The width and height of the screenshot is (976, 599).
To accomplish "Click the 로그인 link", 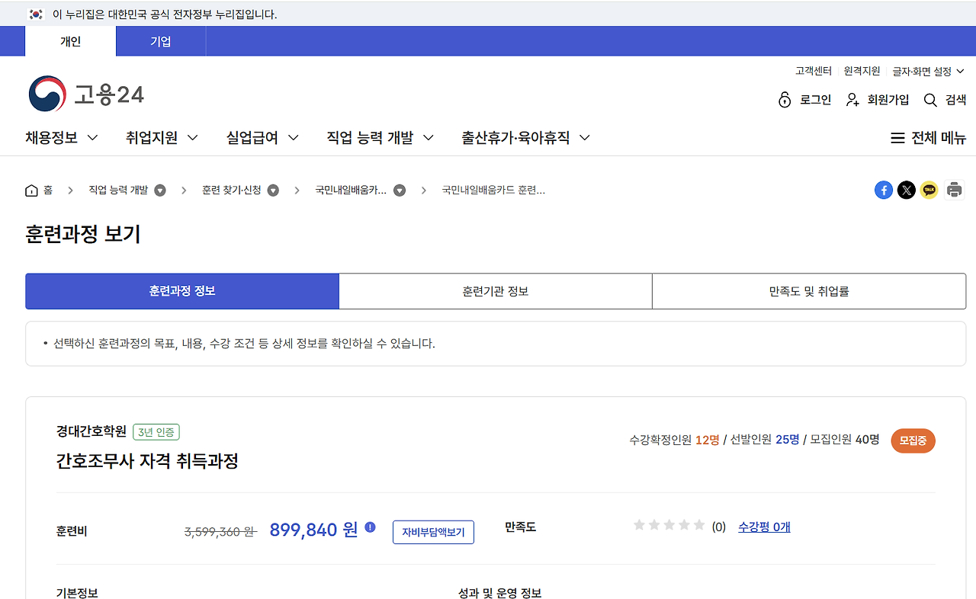I will 804,100.
